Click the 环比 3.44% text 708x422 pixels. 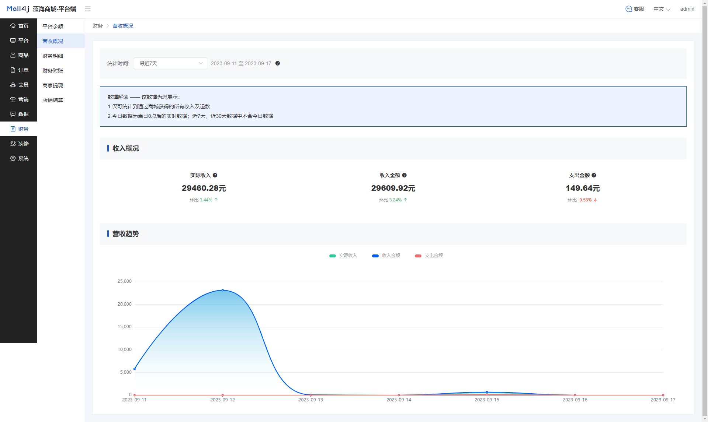point(201,200)
